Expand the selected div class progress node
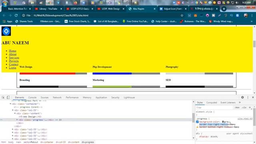 (x=17, y=120)
